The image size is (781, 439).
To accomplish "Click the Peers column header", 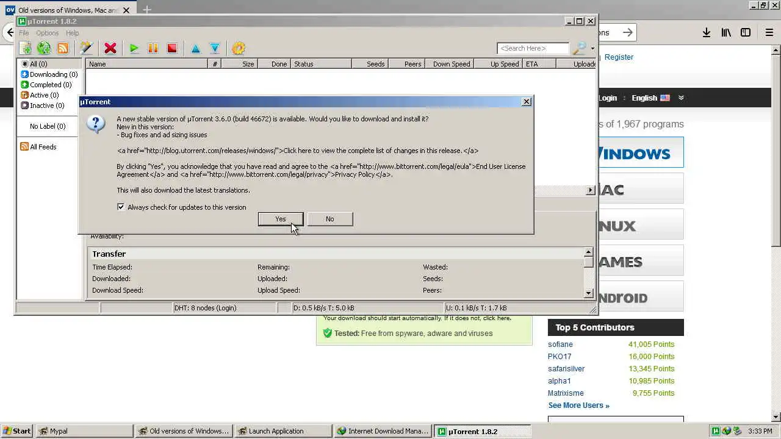I will click(406, 64).
